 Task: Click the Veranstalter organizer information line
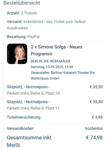63,76
